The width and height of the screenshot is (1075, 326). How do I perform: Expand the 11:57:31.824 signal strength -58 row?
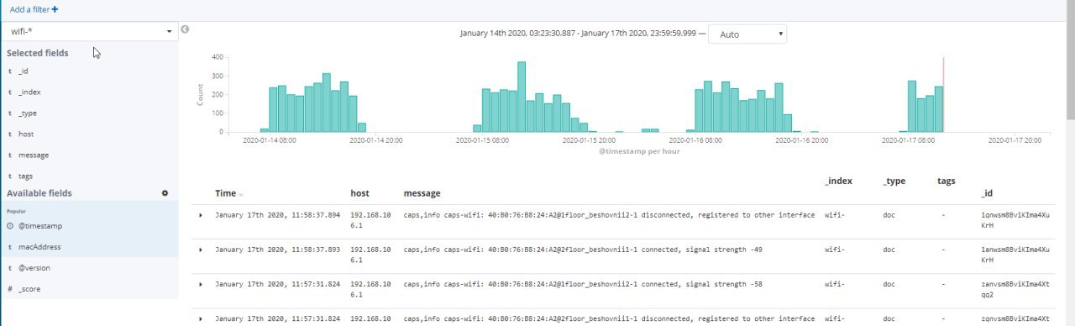tap(200, 284)
